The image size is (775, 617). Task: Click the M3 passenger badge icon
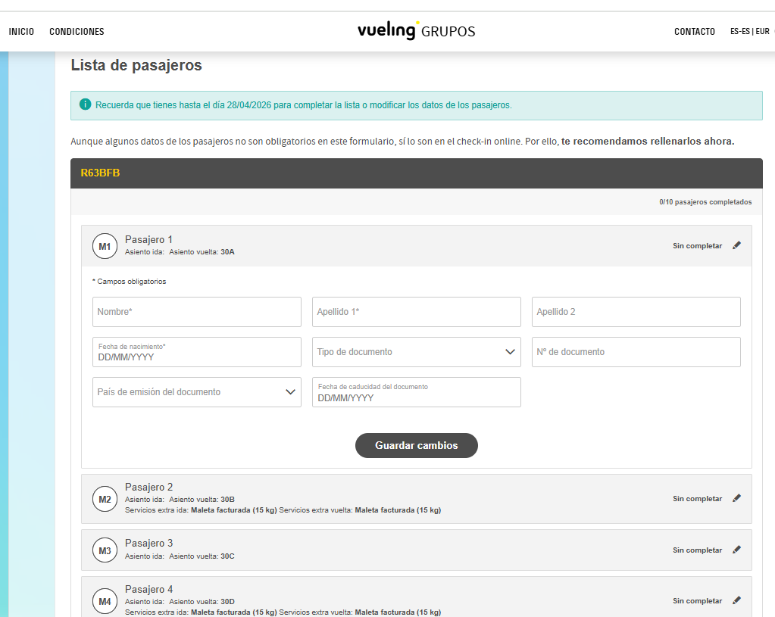click(x=105, y=550)
